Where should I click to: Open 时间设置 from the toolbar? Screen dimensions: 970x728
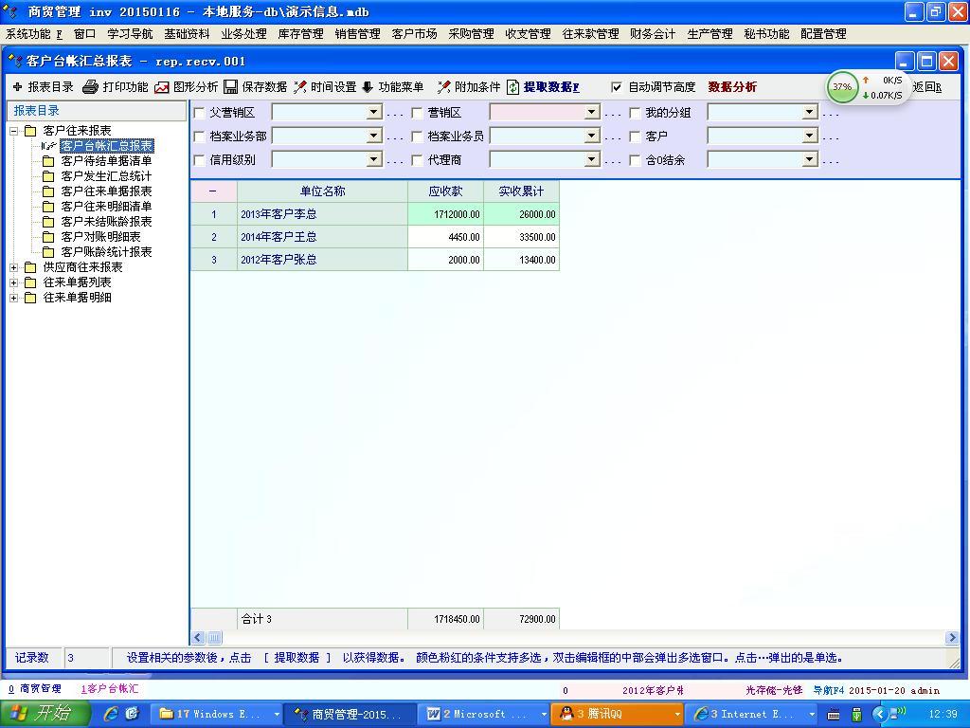click(x=300, y=87)
